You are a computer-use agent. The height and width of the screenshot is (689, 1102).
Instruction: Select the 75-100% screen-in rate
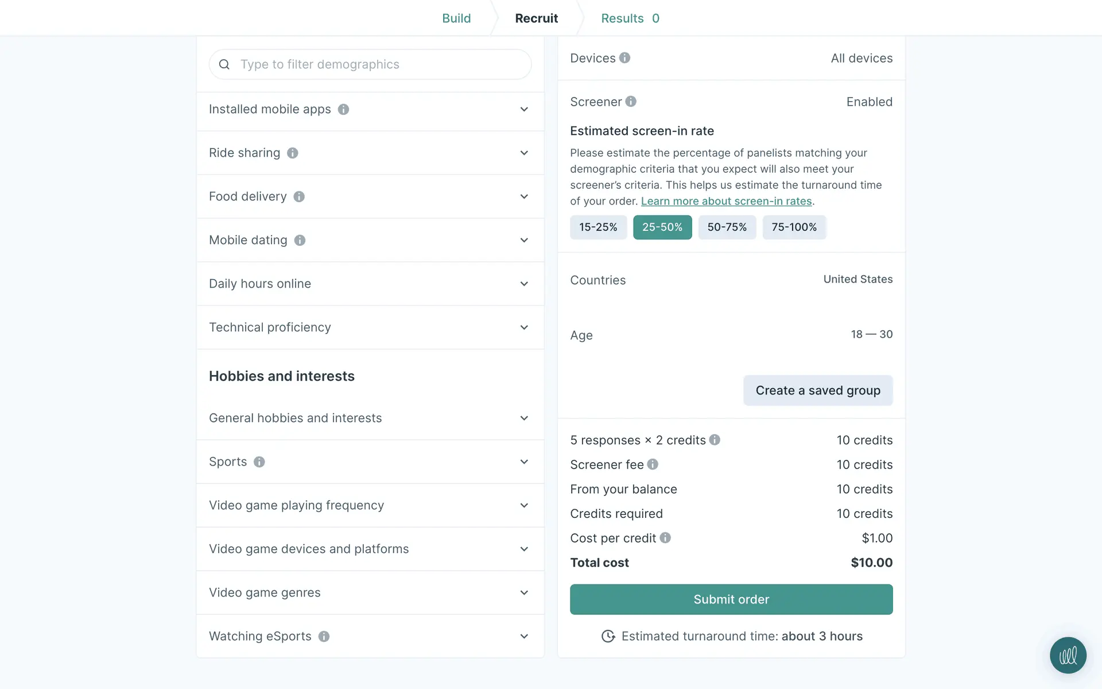point(794,227)
